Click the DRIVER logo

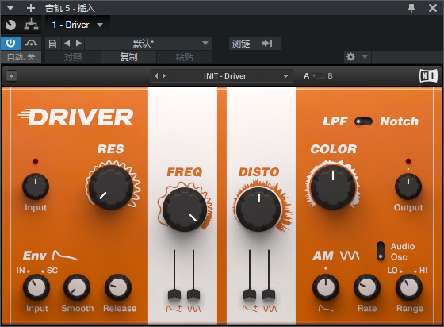point(75,117)
